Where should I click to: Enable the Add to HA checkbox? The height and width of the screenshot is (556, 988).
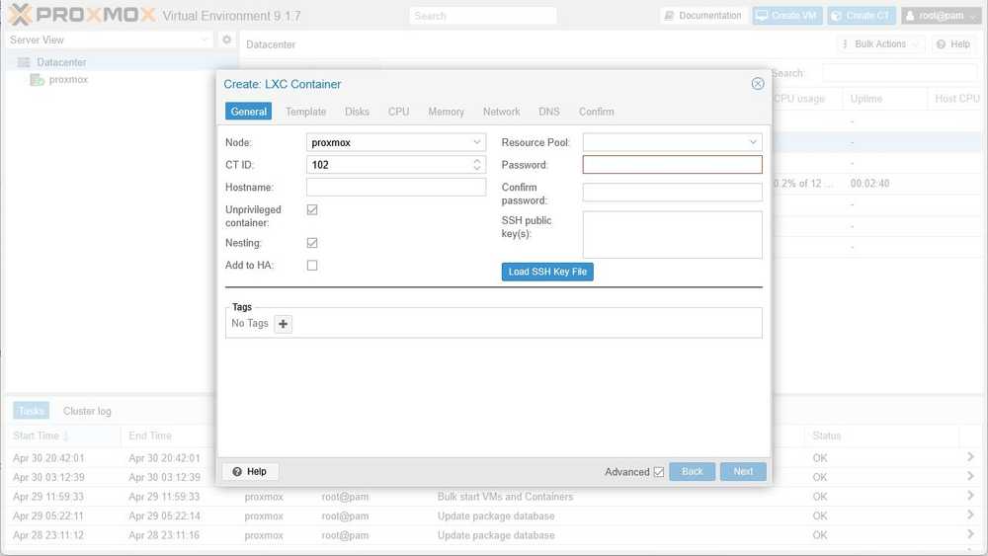pos(312,265)
